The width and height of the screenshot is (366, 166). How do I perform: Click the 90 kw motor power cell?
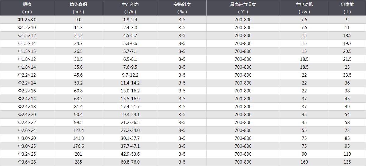pos(304,154)
